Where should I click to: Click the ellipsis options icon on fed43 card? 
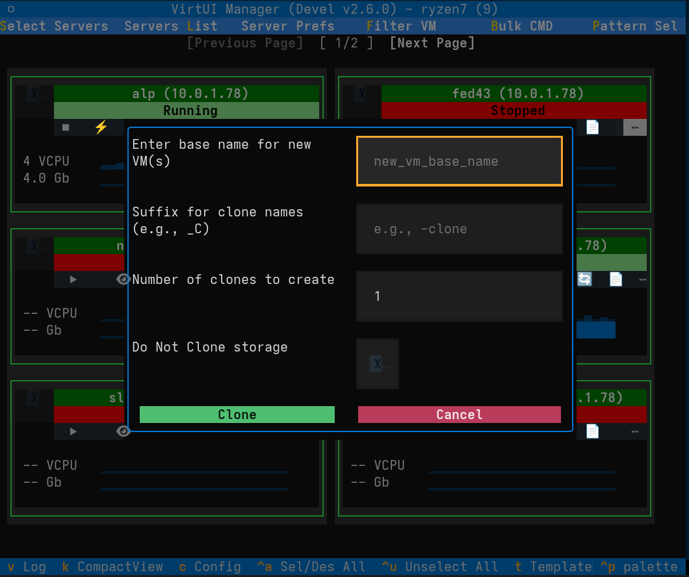click(x=634, y=127)
